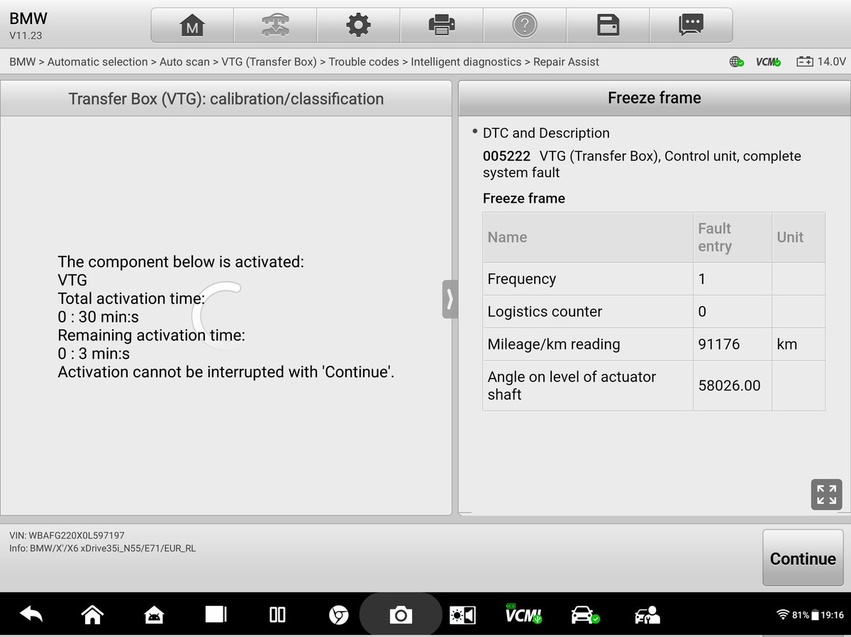This screenshot has height=637, width=851.
Task: Open the settings gear in toolbar
Action: (x=358, y=26)
